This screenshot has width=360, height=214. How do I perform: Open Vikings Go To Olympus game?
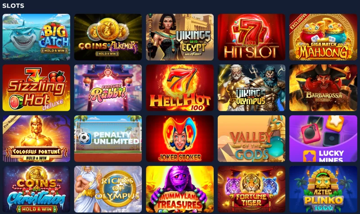point(252,88)
